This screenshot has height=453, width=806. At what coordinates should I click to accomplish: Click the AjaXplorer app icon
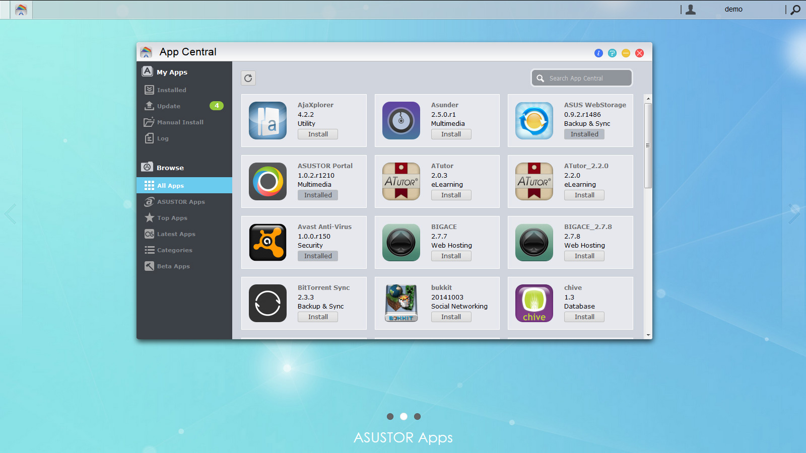click(267, 121)
